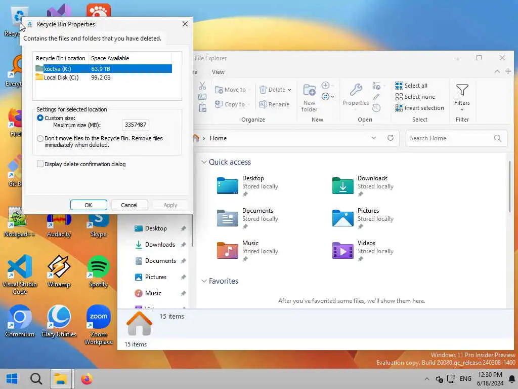This screenshot has width=518, height=389.
Task: Close the Recycle Bin Properties dialog
Action: tap(185, 24)
